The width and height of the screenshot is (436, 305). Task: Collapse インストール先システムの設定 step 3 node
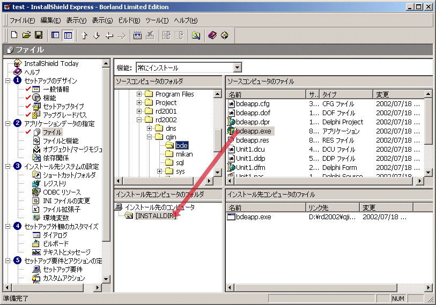8,167
